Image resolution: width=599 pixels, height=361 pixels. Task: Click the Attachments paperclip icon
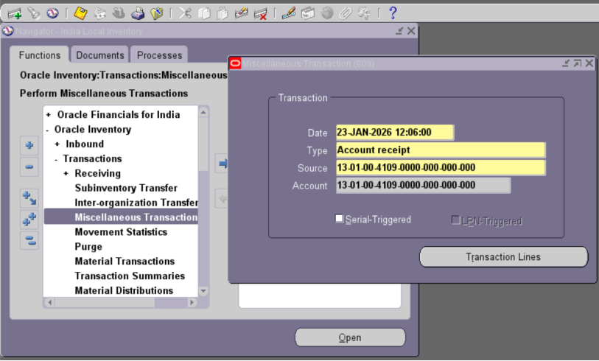(x=346, y=14)
